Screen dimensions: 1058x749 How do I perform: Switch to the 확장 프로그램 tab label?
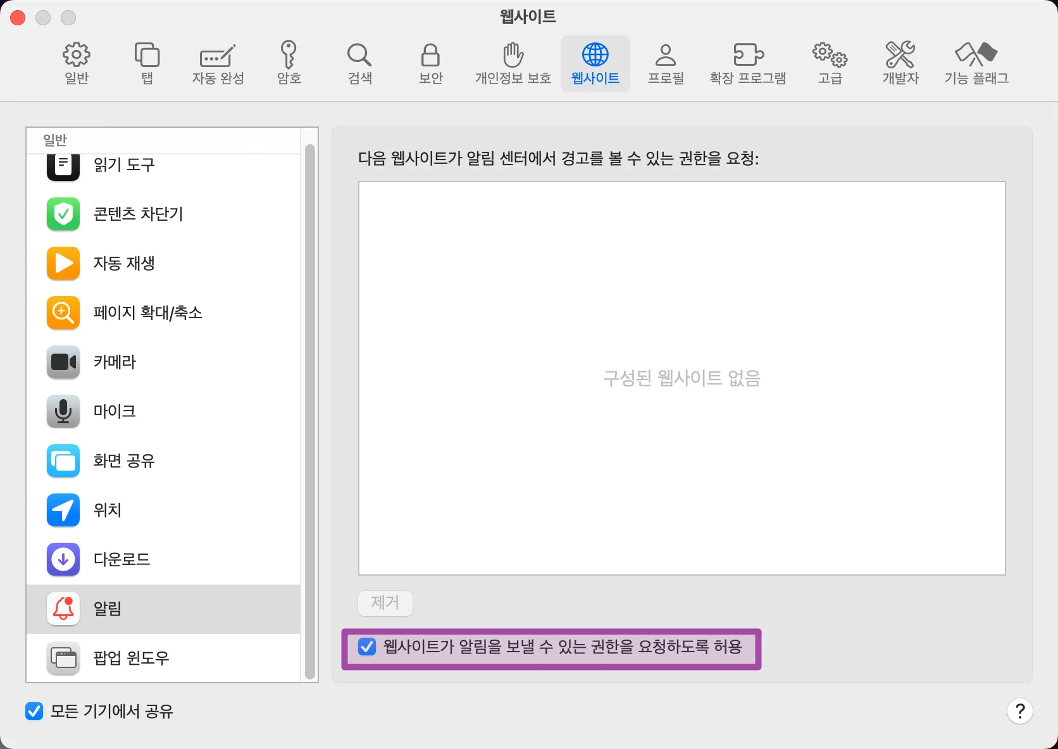[748, 78]
